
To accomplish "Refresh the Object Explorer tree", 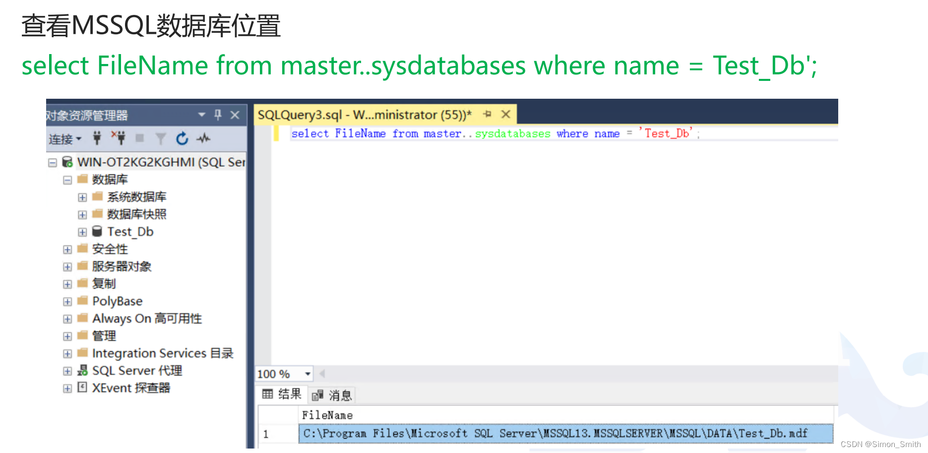I will click(182, 139).
